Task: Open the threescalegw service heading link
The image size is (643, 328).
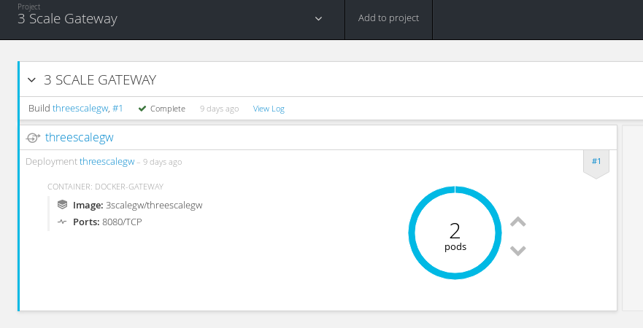Action: pyautogui.click(x=79, y=137)
